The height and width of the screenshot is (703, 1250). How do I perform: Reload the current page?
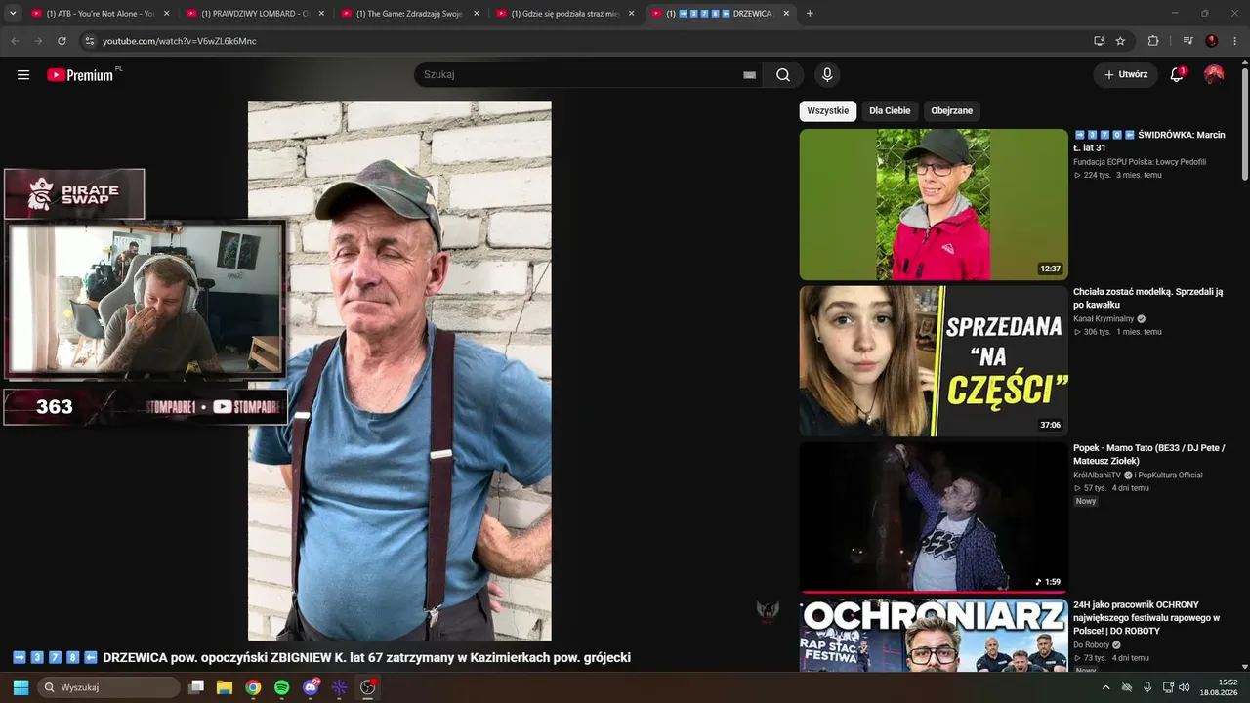pos(62,41)
